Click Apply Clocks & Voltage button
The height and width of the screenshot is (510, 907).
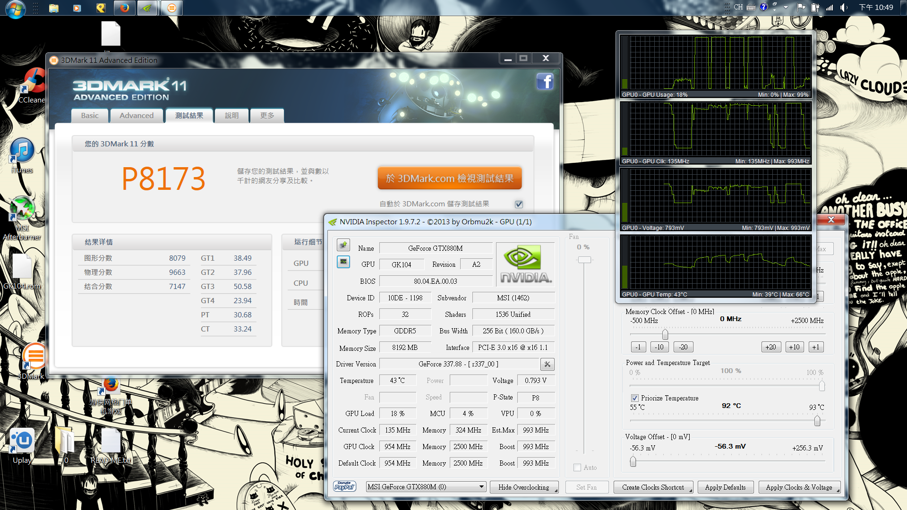pyautogui.click(x=799, y=487)
